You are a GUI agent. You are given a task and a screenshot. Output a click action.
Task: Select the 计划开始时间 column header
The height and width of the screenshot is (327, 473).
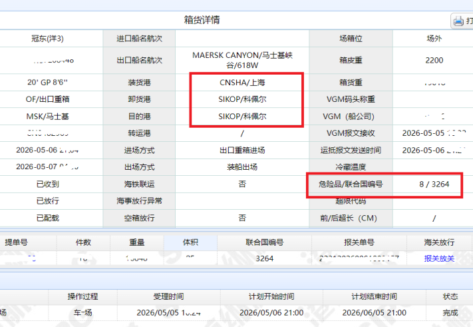(271, 296)
